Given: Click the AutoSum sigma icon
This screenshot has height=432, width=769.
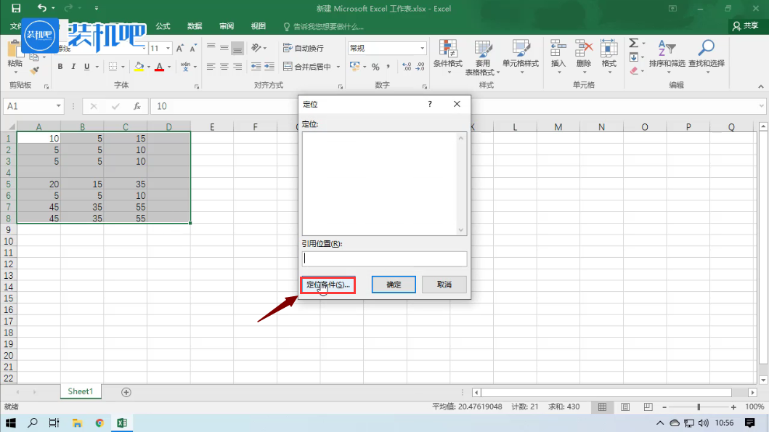Looking at the screenshot, I should 633,44.
